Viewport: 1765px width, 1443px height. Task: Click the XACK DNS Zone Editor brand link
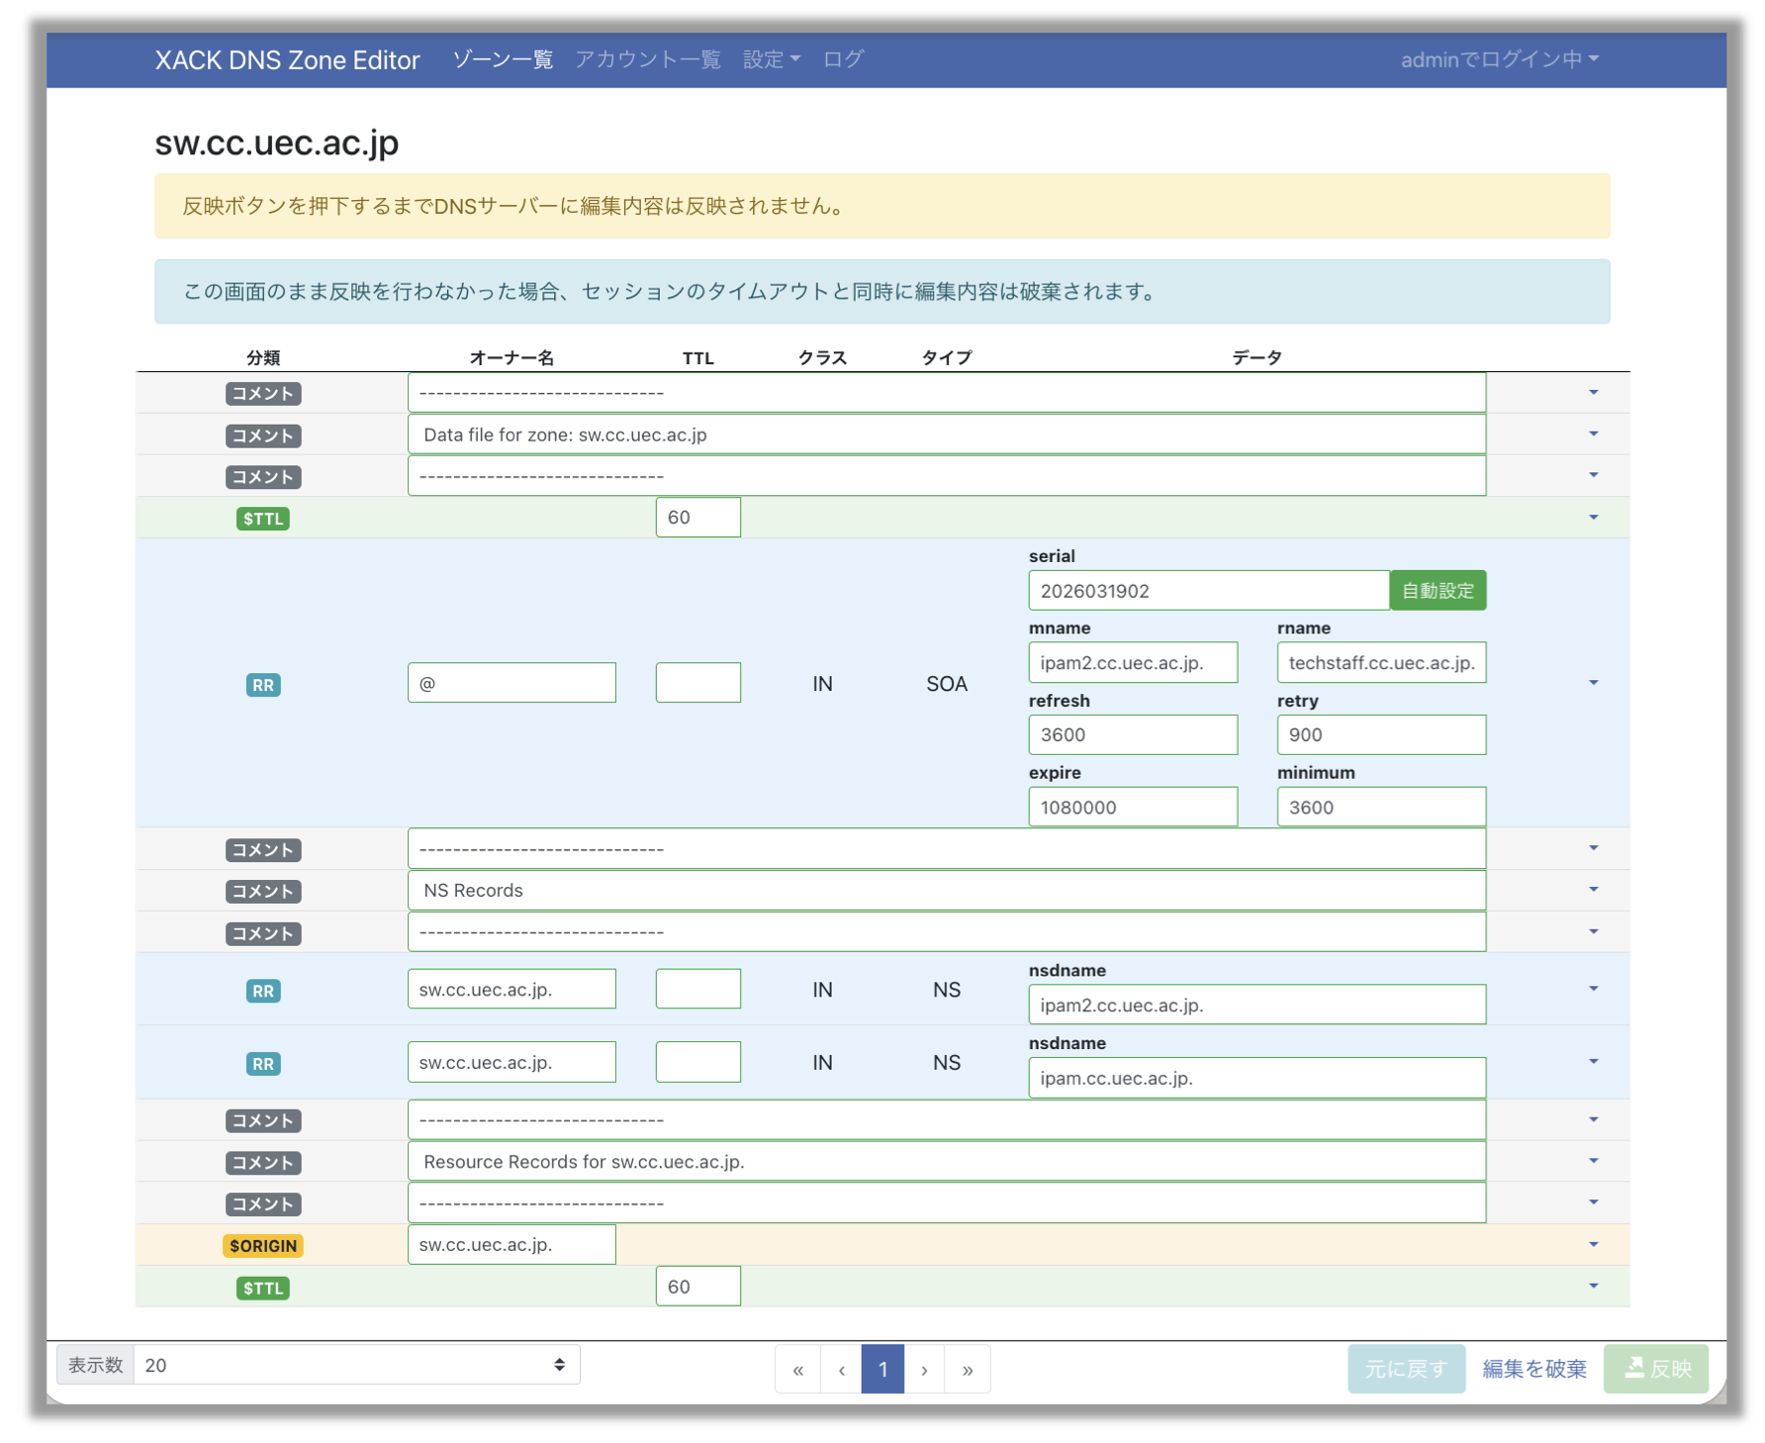click(287, 60)
